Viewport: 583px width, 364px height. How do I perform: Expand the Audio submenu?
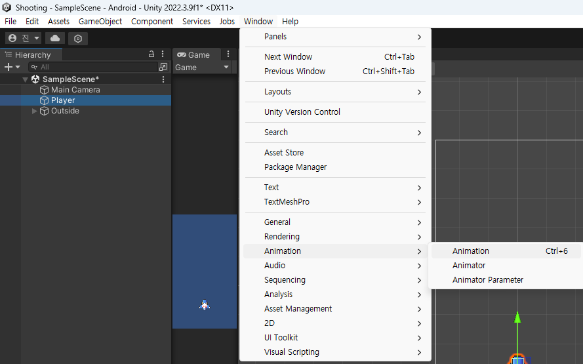pos(335,266)
